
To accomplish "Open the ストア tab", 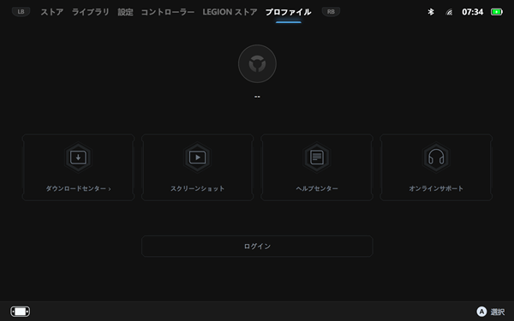I will [51, 12].
